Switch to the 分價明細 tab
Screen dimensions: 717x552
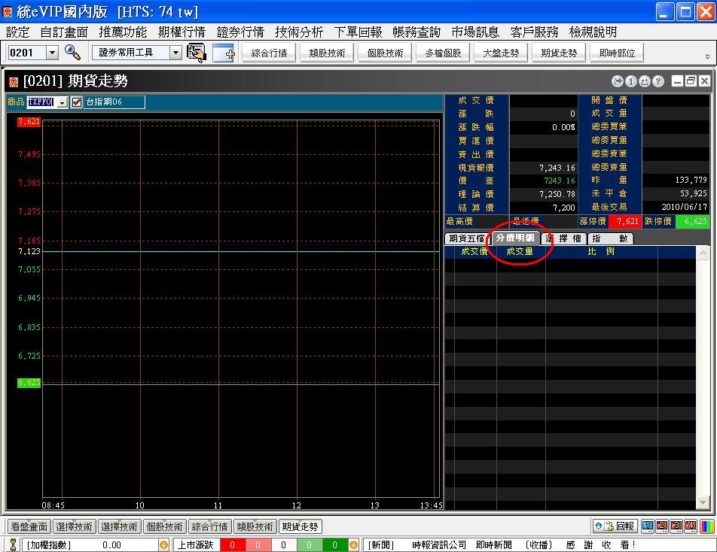coord(515,238)
